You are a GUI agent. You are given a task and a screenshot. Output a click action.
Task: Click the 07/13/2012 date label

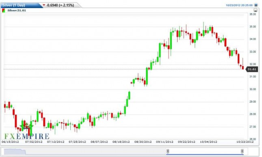(56, 142)
